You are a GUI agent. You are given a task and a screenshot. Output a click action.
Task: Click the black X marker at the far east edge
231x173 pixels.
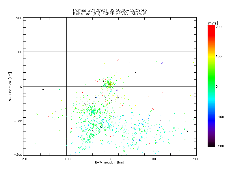point(187,131)
